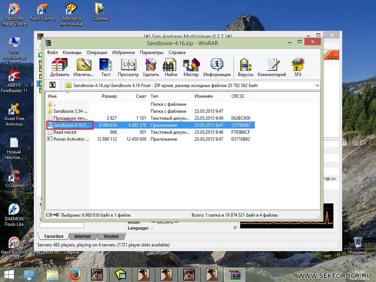The image size is (376, 282).
Task: Click the Выбрано status bar text
Action: point(96,215)
